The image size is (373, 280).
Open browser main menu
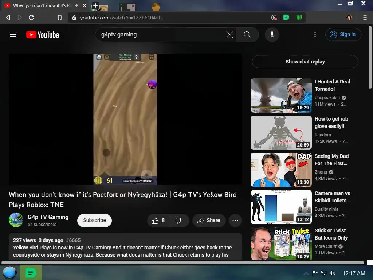(365, 17)
